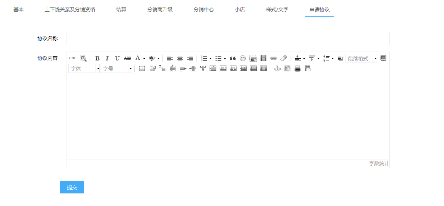444x206 pixels.
Task: Go to the 结算 tab
Action: (121, 10)
